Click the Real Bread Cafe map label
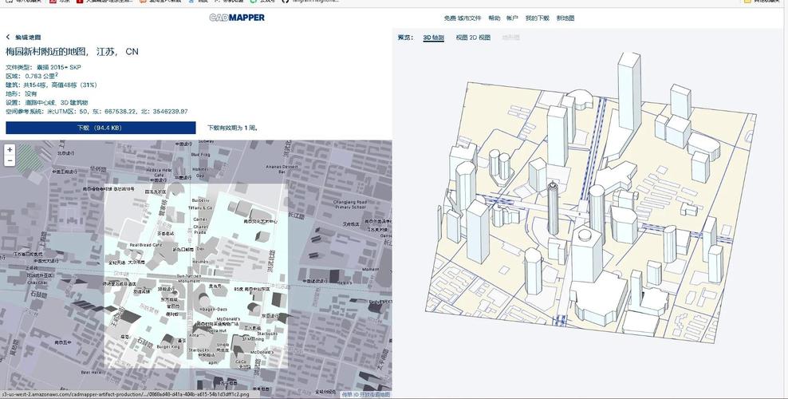 click(x=145, y=245)
